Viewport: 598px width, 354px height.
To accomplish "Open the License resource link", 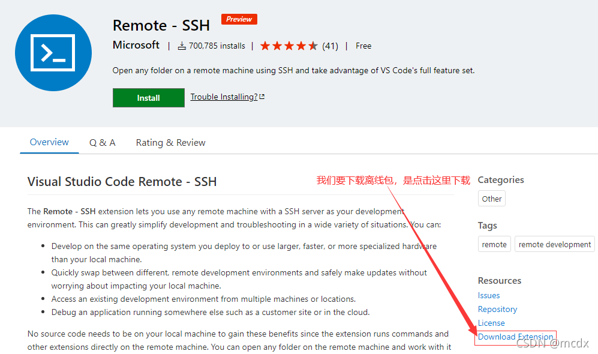I will tap(491, 323).
